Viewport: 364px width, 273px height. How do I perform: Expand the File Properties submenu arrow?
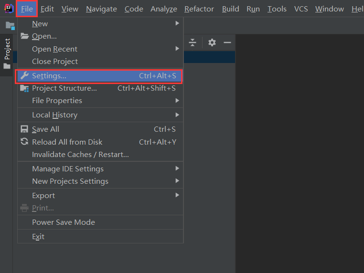177,100
